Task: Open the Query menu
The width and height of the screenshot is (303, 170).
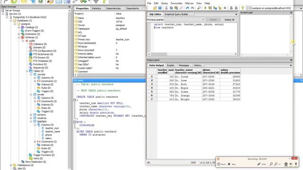Action: point(164,3)
